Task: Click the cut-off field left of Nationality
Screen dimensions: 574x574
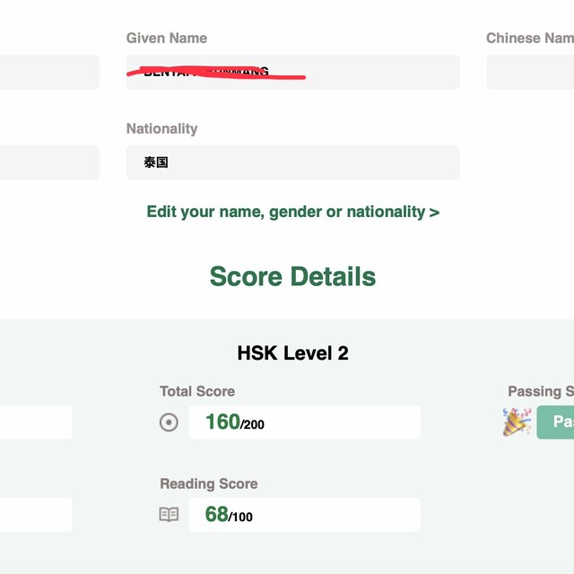Action: click(49, 162)
